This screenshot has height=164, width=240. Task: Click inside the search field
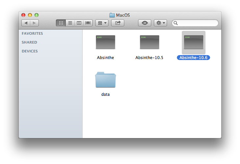coord(195,23)
